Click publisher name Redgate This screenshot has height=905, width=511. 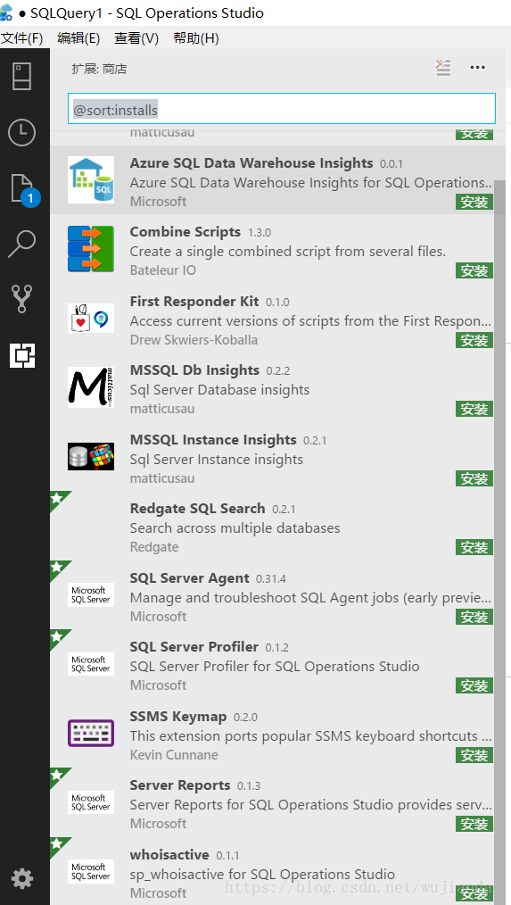click(x=154, y=547)
